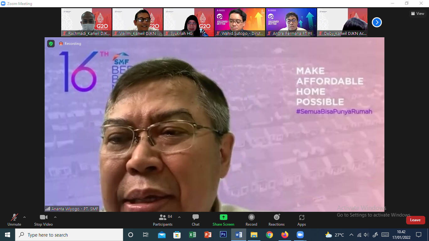Open the View layout menu
Image resolution: width=429 pixels, height=241 pixels.
[417, 13]
